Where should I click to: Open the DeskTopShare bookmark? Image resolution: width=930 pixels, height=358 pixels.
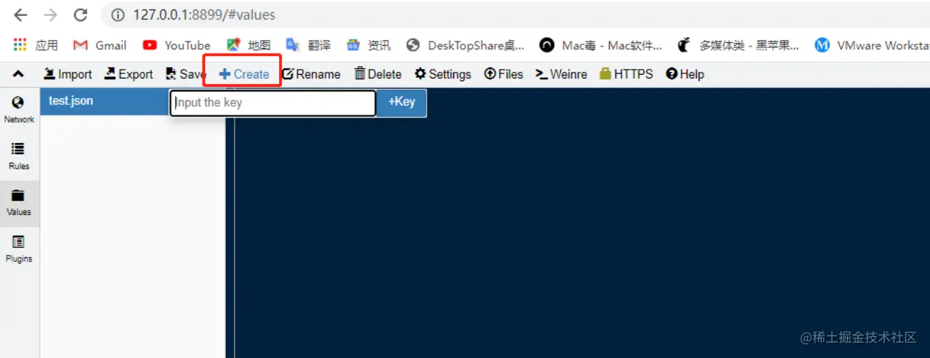(465, 45)
